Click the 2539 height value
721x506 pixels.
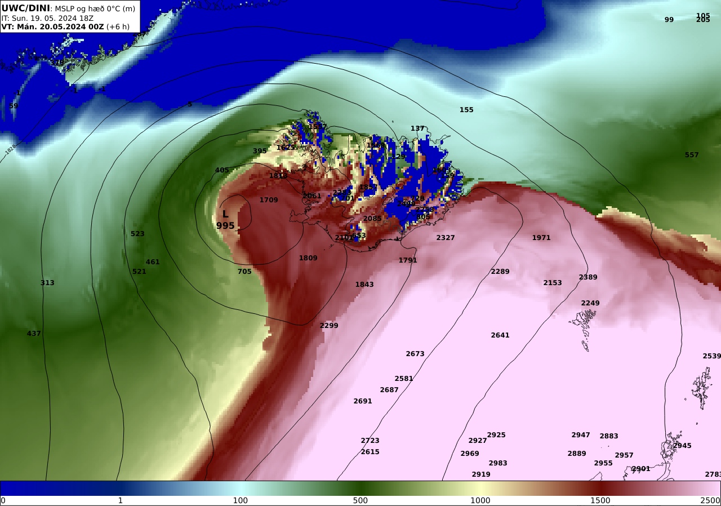tap(711, 356)
